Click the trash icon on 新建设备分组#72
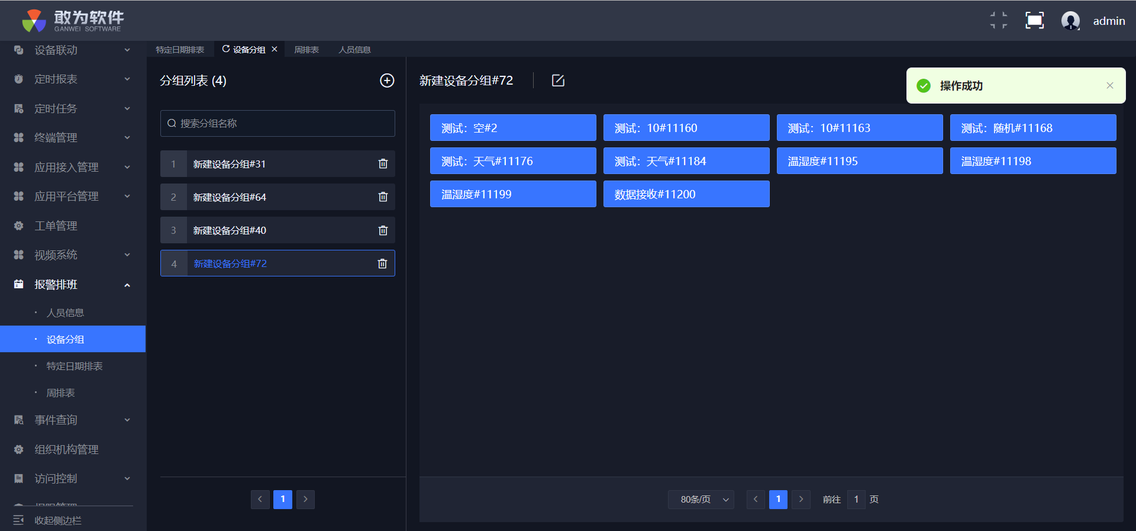1136x531 pixels. coord(382,263)
